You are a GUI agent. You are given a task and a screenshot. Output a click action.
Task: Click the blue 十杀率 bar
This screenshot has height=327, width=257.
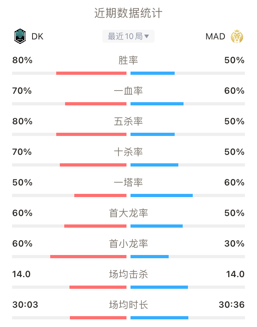point(154,165)
